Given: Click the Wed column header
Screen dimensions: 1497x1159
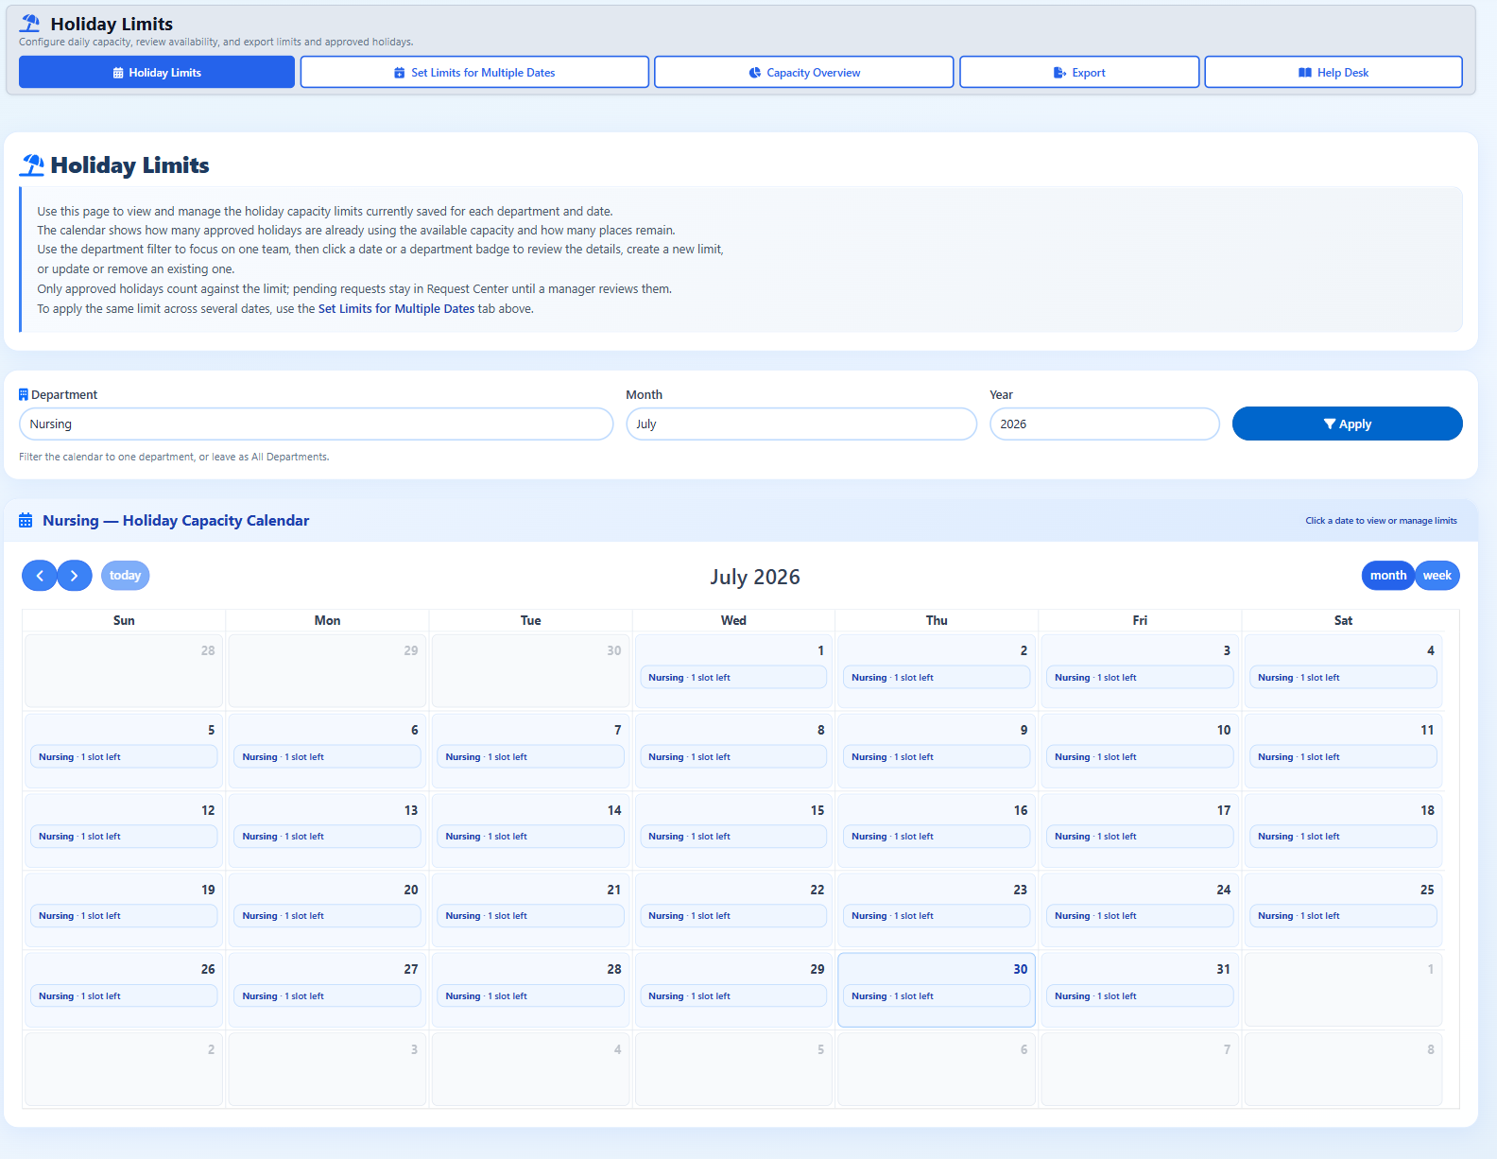Looking at the screenshot, I should 733,620.
